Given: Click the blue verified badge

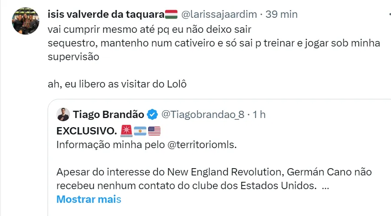Looking at the screenshot, I should [154, 114].
